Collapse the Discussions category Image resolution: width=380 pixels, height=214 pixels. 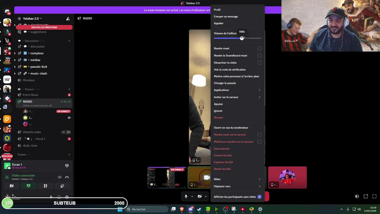pos(31,41)
